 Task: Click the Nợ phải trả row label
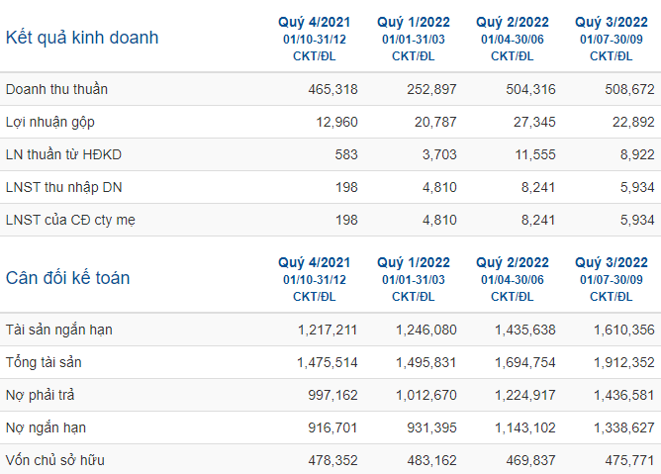(40, 395)
